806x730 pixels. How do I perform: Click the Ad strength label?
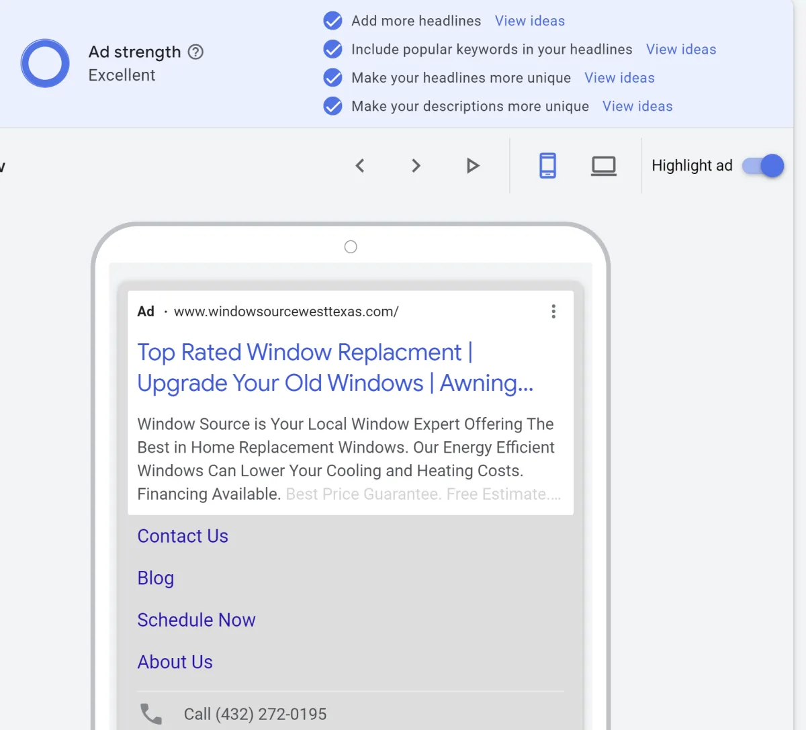(x=134, y=52)
